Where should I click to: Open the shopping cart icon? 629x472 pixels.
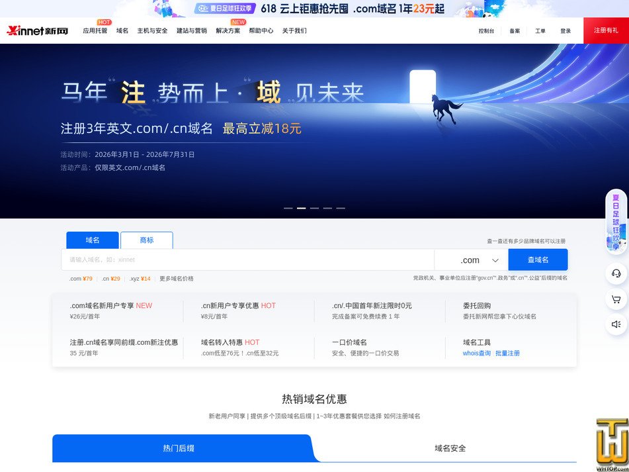(616, 299)
